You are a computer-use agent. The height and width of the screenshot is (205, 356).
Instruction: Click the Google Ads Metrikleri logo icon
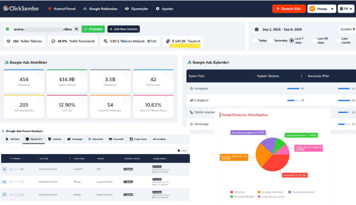point(6,62)
